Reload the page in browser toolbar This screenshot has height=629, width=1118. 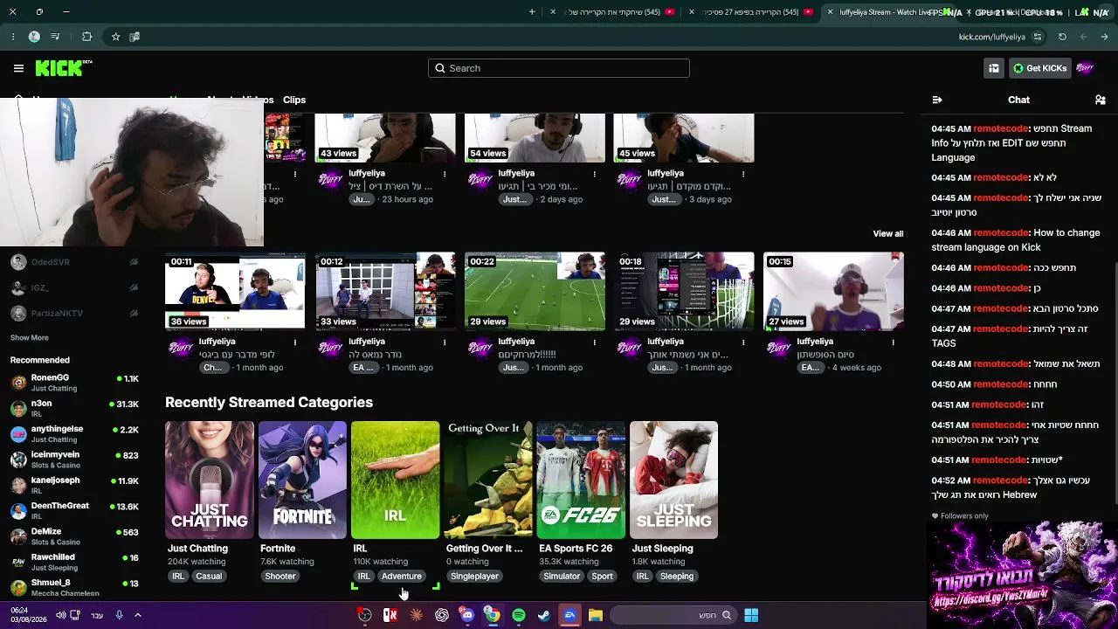[x=1062, y=37]
